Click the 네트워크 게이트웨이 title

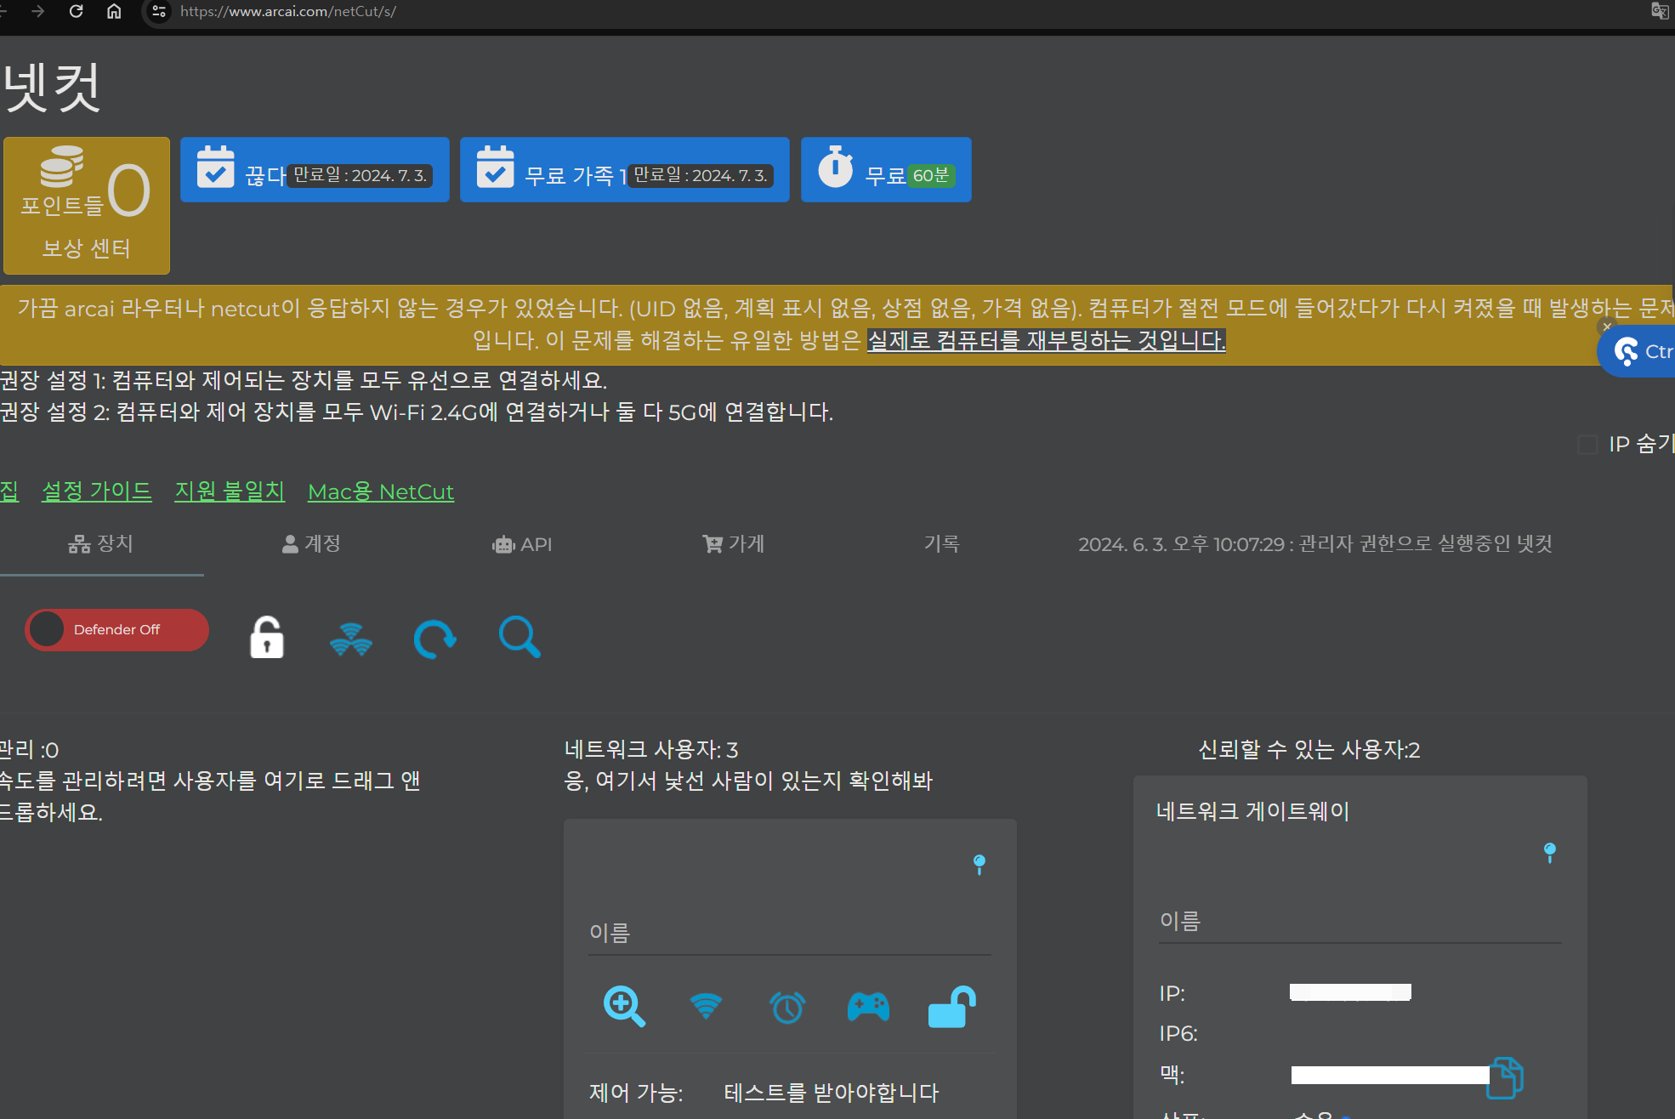click(1252, 811)
